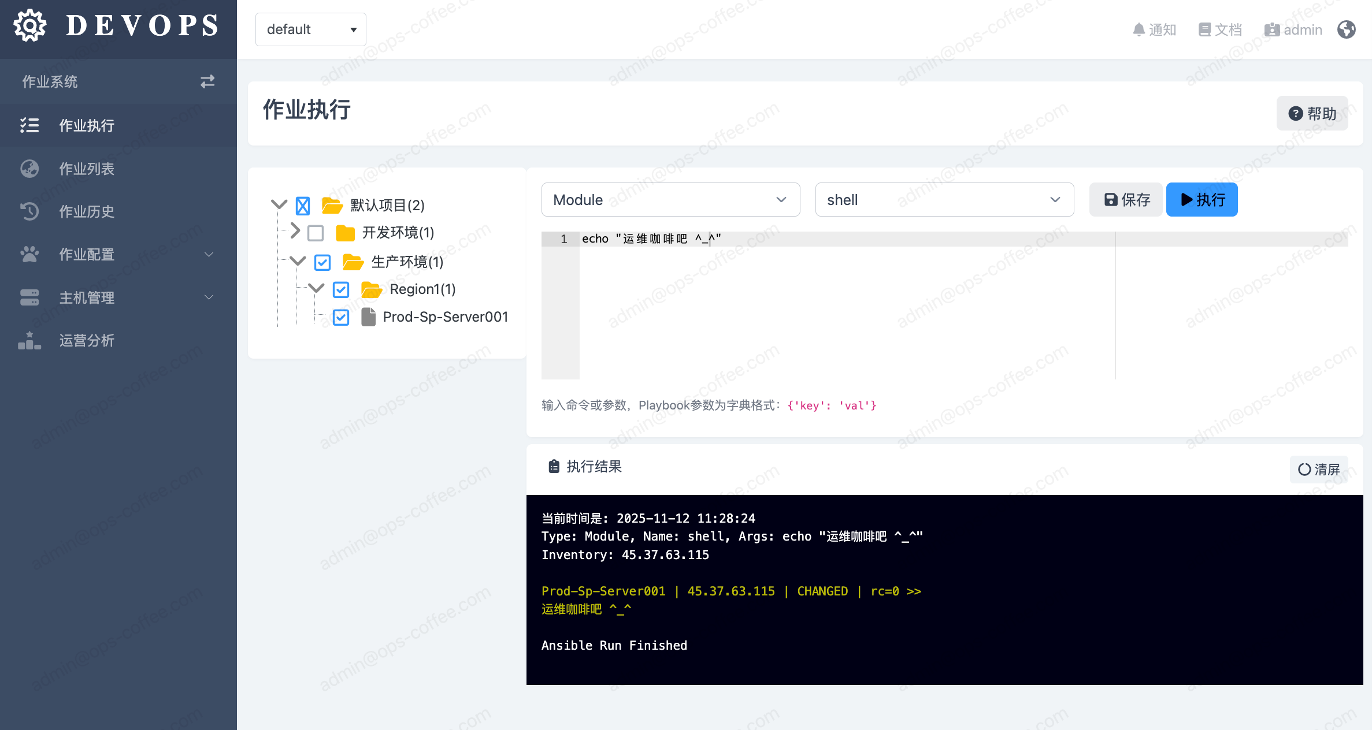
Task: Open the shell module name dropdown
Action: coord(944,200)
